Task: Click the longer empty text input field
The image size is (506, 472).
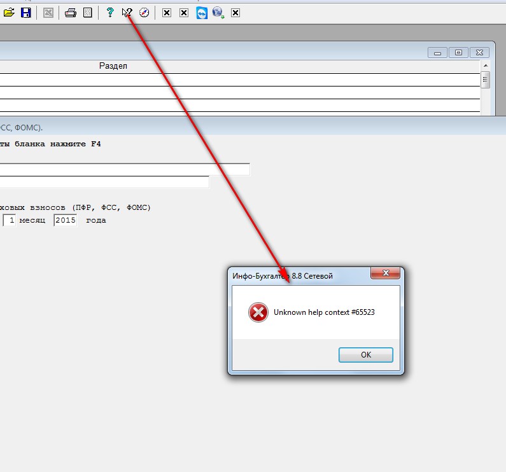Action: tap(125, 169)
